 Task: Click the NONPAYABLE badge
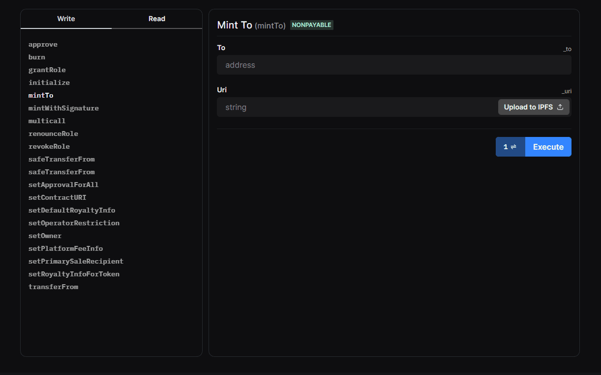click(312, 25)
